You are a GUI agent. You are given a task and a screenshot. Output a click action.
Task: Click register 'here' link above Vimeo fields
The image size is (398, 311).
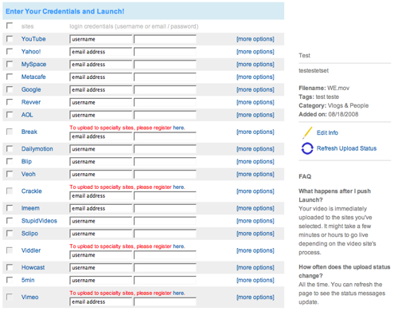178,293
